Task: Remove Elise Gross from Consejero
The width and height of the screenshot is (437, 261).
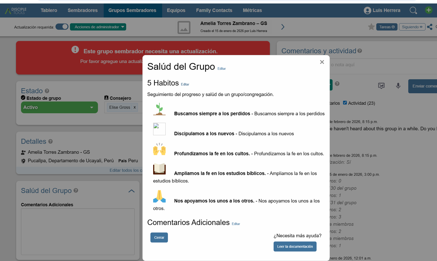Action: (x=134, y=107)
